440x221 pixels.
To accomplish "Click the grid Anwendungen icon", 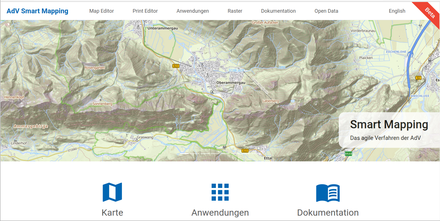I will (220, 192).
